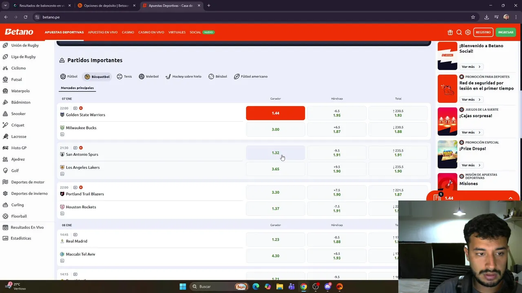
Task: Select Warriors handicap -6.5 at 1.95
Action: pyautogui.click(x=337, y=113)
